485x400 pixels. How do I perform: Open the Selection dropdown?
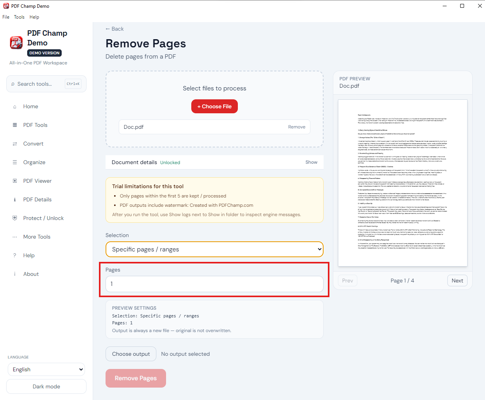tap(215, 249)
